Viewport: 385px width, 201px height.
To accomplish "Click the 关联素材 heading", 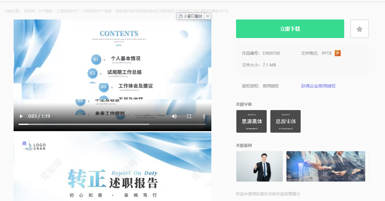I will pyautogui.click(x=244, y=145).
